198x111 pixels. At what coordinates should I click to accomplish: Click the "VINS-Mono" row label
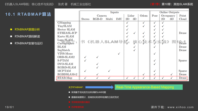pos(65,54)
